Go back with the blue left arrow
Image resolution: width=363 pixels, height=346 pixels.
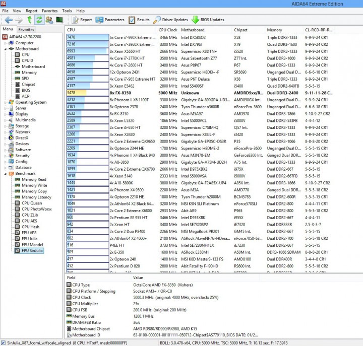click(x=9, y=20)
